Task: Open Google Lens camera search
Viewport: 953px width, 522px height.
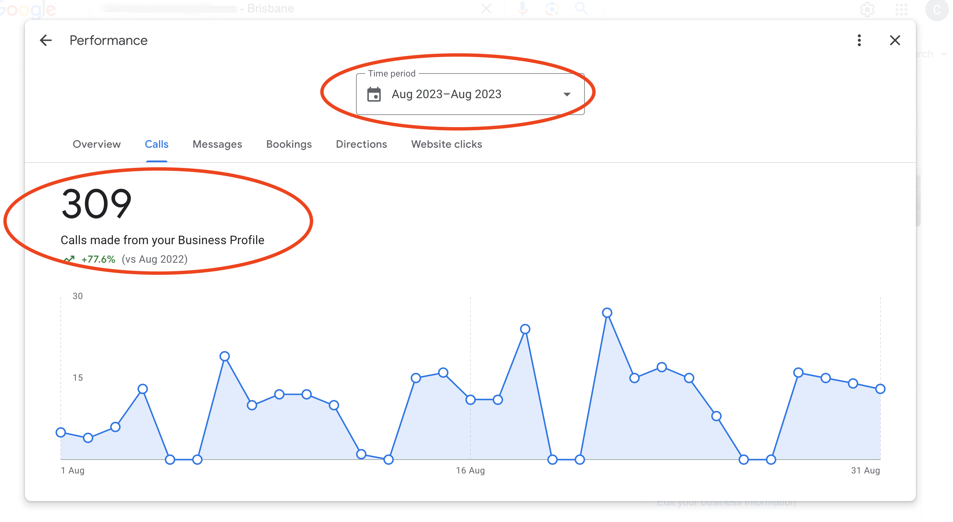Action: 552,9
